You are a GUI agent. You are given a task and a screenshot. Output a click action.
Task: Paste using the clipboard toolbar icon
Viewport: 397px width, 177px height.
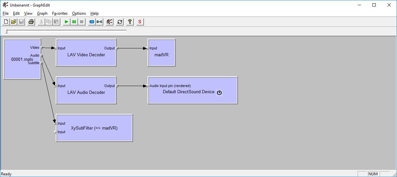pos(56,22)
